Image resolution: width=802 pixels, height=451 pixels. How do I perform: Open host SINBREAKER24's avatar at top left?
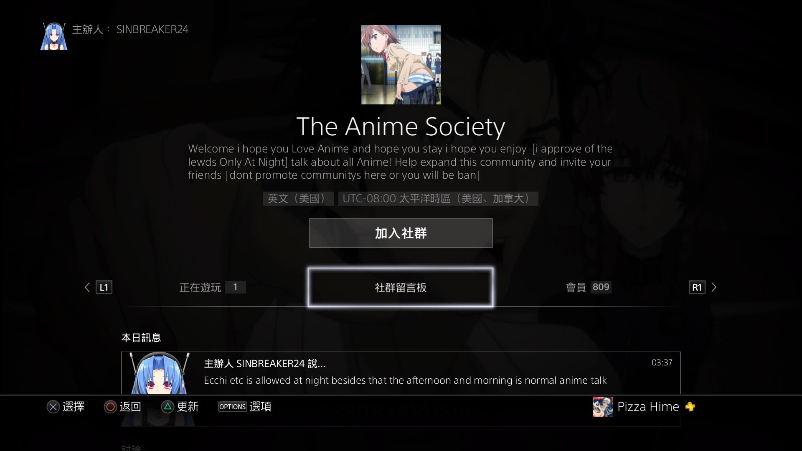[54, 36]
